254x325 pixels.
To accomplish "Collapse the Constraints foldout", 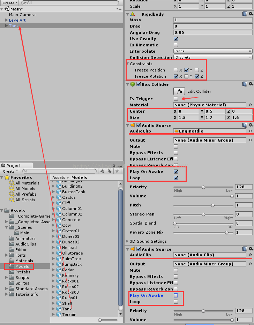I will (127, 64).
